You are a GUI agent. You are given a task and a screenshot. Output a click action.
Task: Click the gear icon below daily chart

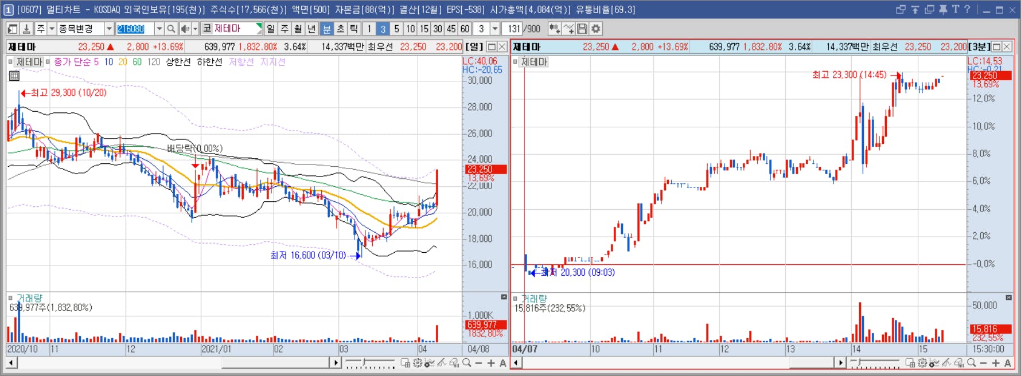[x=418, y=363]
